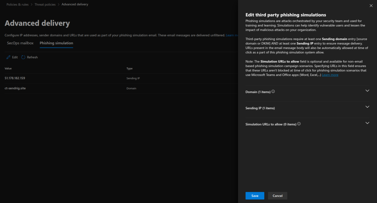This screenshot has width=377, height=203.
Task: Click the Advanced delivery breadcrumb
Action: coord(75,5)
